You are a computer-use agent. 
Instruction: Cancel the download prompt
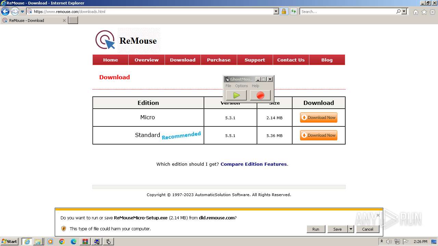point(368,229)
